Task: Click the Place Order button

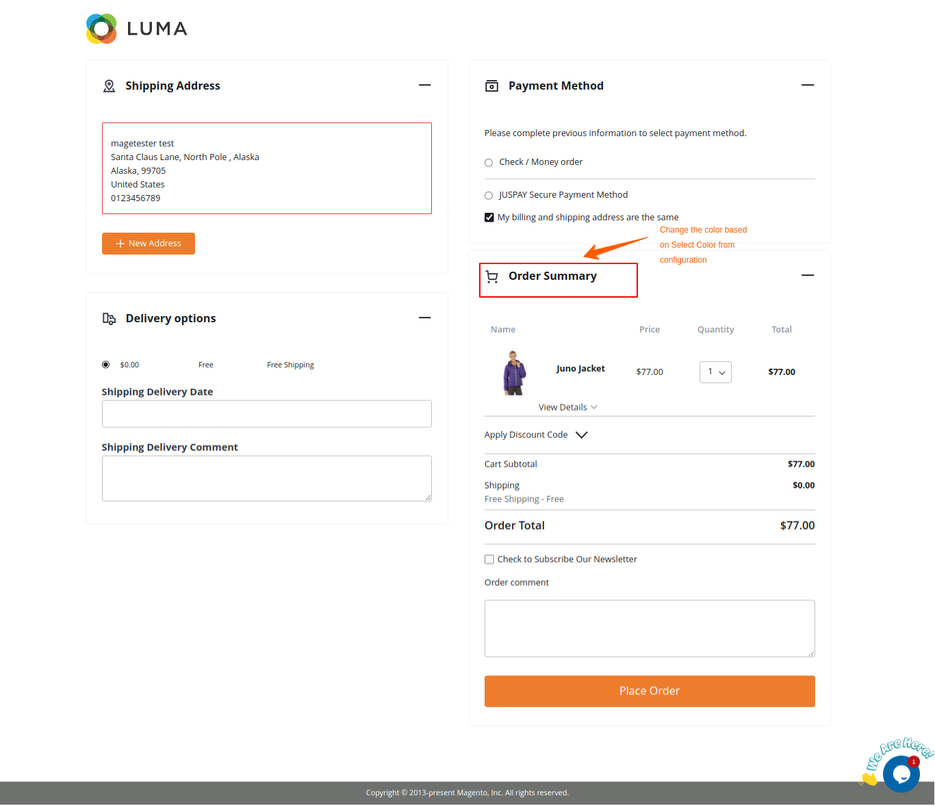Action: [x=649, y=691]
